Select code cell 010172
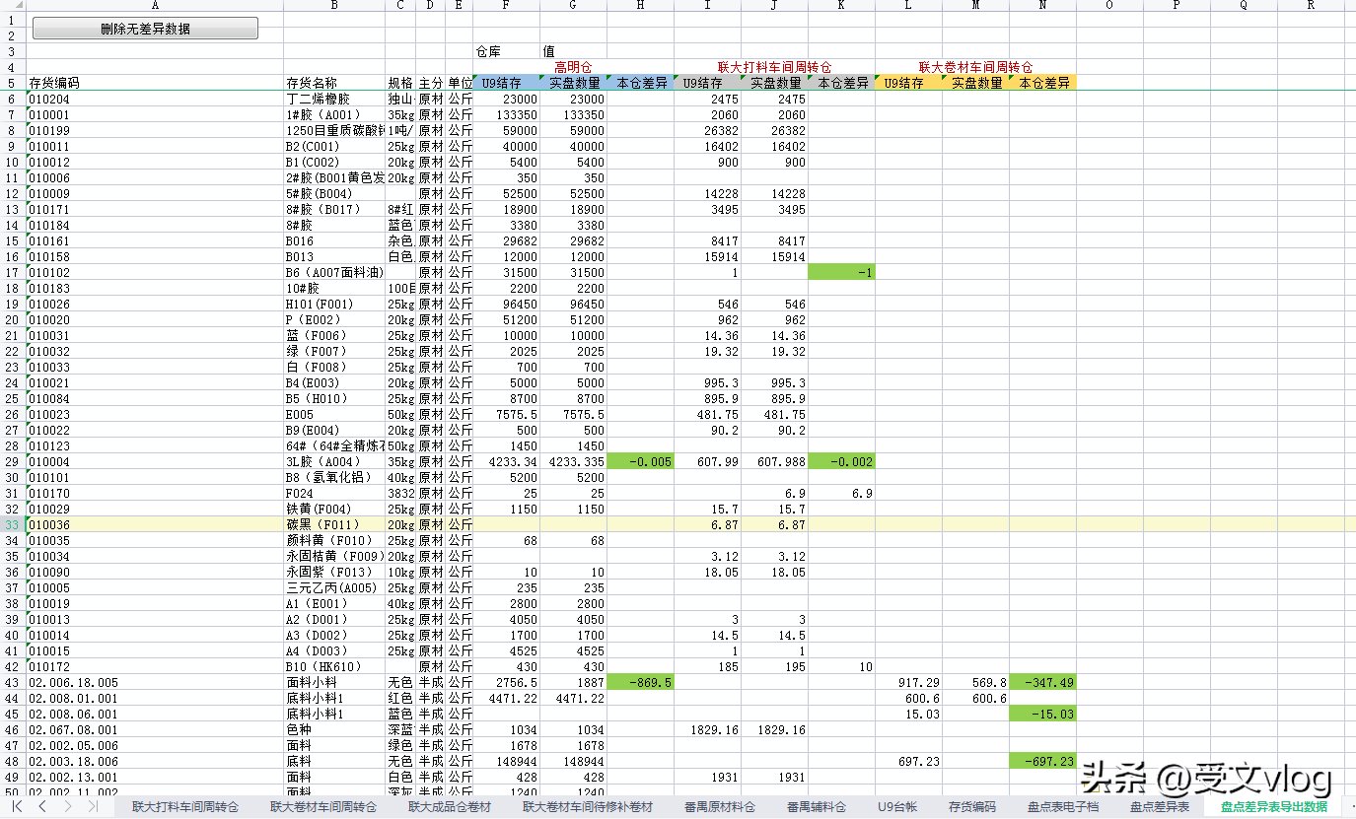 [155, 666]
